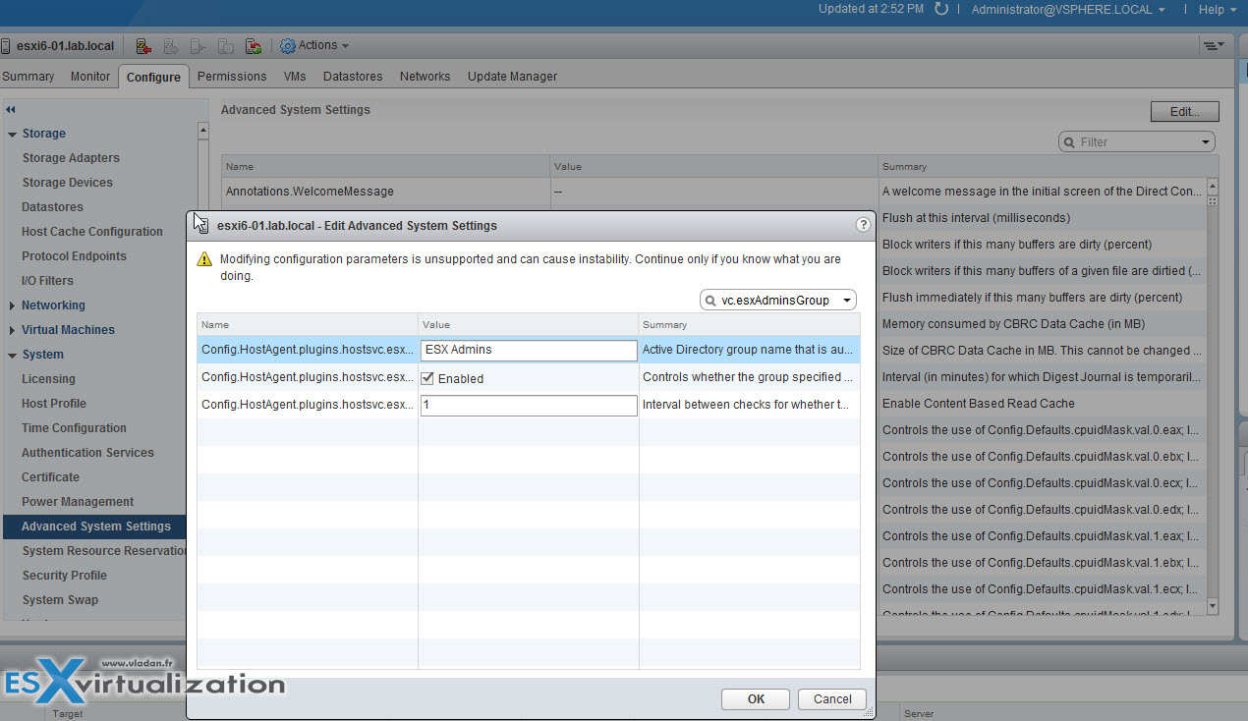Image resolution: width=1248 pixels, height=721 pixels.
Task: Click the help question mark in dialog titlebar
Action: tap(863, 225)
